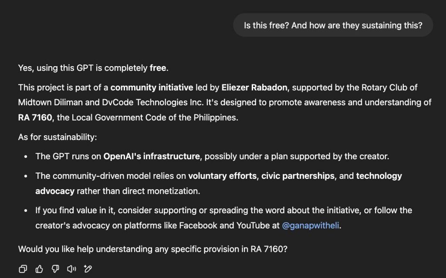446x278 pixels.
Task: Click the bold word "free" in the first line
Action: (x=158, y=68)
